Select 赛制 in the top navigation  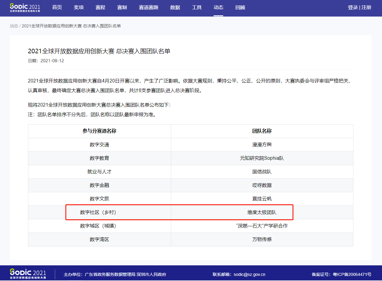tap(122, 8)
